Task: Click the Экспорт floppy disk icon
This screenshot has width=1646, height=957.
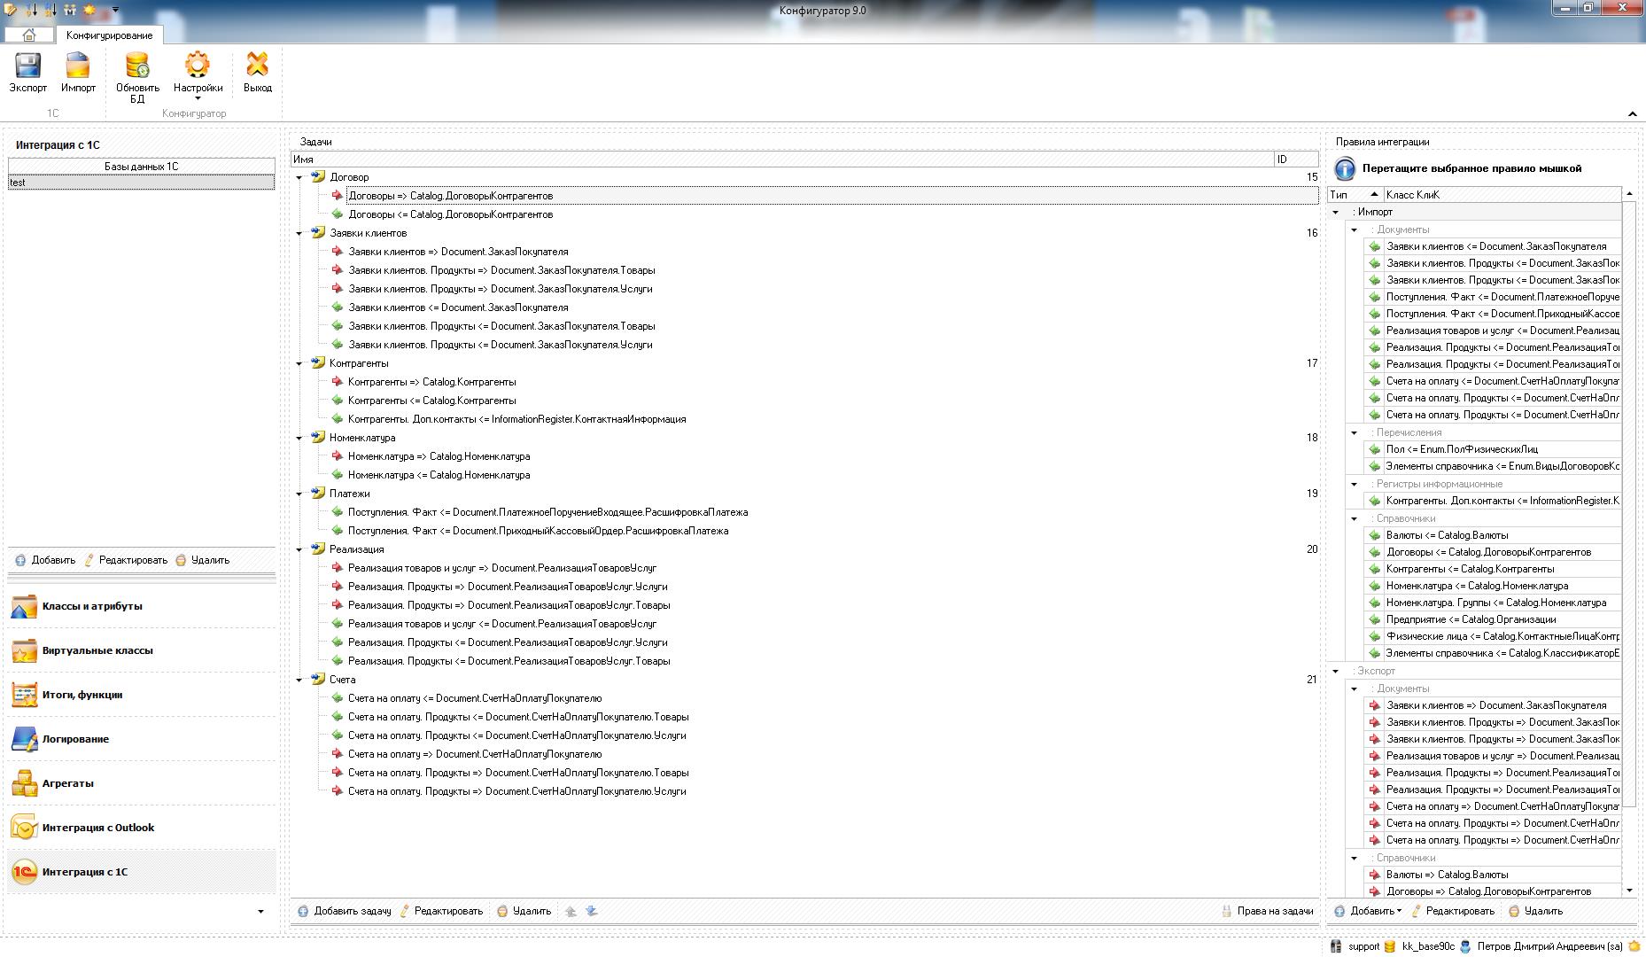Action: coord(27,66)
